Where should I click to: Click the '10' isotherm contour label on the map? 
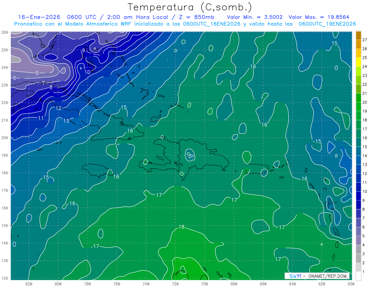pos(87,72)
